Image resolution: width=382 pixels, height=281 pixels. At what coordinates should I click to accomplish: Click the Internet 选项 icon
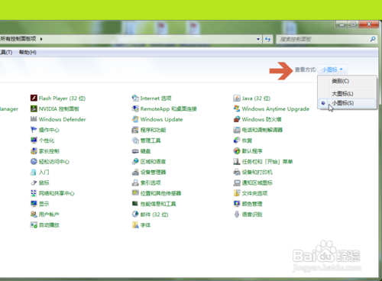click(x=135, y=98)
